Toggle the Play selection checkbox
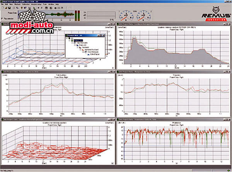The image size is (232, 172). (2, 19)
